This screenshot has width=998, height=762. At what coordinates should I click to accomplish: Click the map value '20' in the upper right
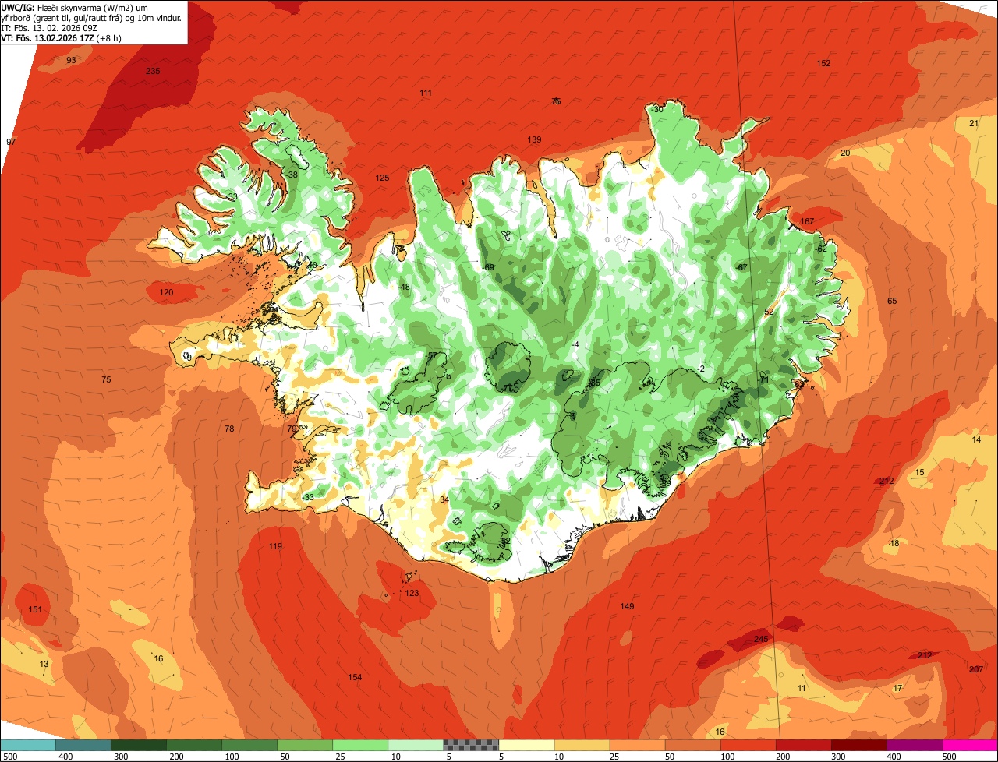pos(845,153)
